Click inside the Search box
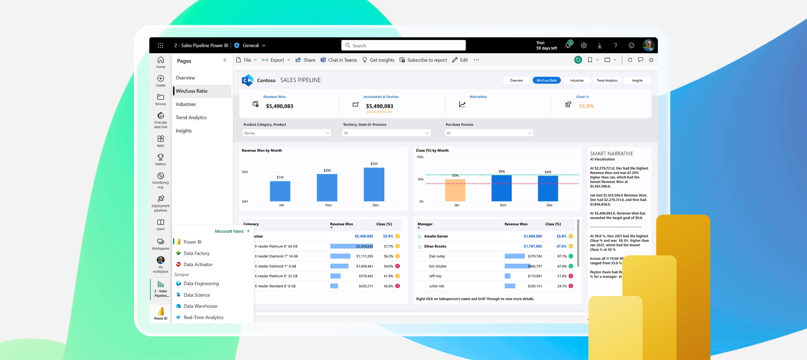 tap(403, 45)
